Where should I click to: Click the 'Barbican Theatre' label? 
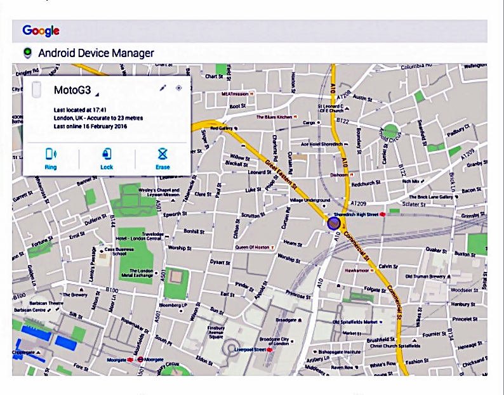coord(46,303)
